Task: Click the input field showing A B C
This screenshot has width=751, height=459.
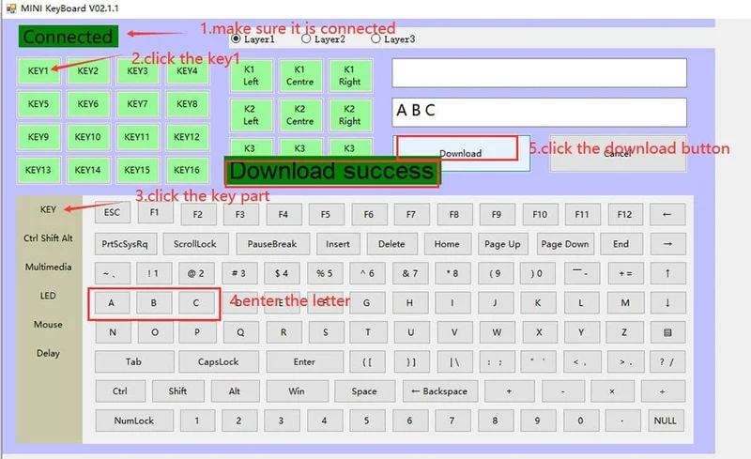Action: 539,112
